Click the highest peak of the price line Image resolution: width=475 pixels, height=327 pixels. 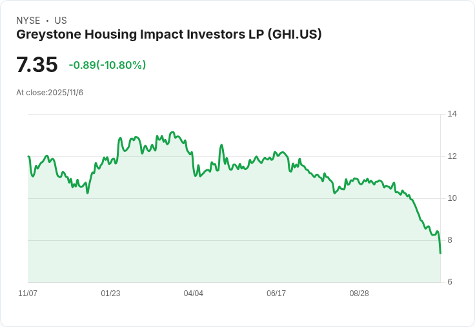pyautogui.click(x=172, y=132)
